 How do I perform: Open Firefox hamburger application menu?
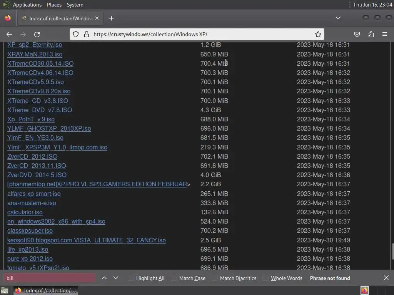(385, 34)
